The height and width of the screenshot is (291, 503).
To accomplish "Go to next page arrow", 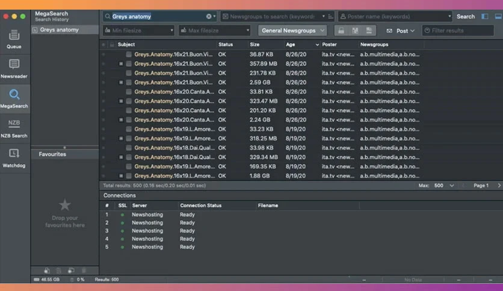I will tap(499, 185).
